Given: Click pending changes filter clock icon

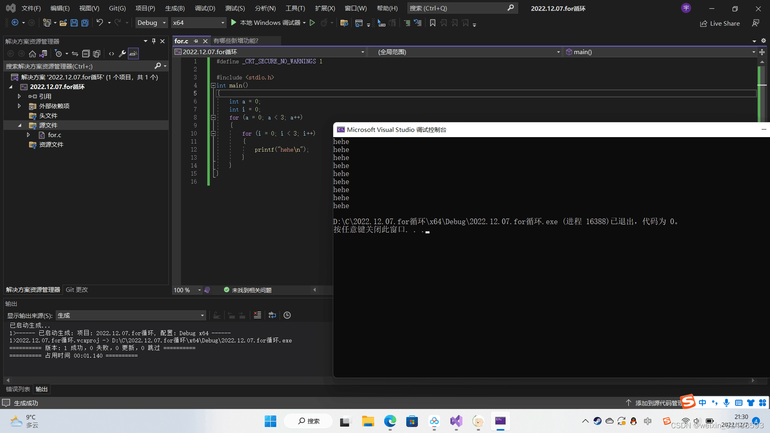Looking at the screenshot, I should (x=59, y=53).
